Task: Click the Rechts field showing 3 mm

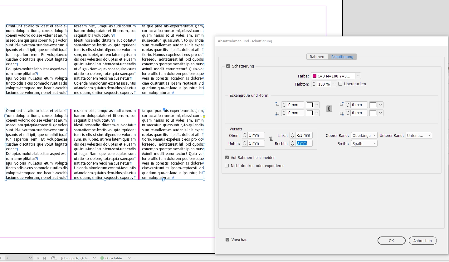Action: 304,143
